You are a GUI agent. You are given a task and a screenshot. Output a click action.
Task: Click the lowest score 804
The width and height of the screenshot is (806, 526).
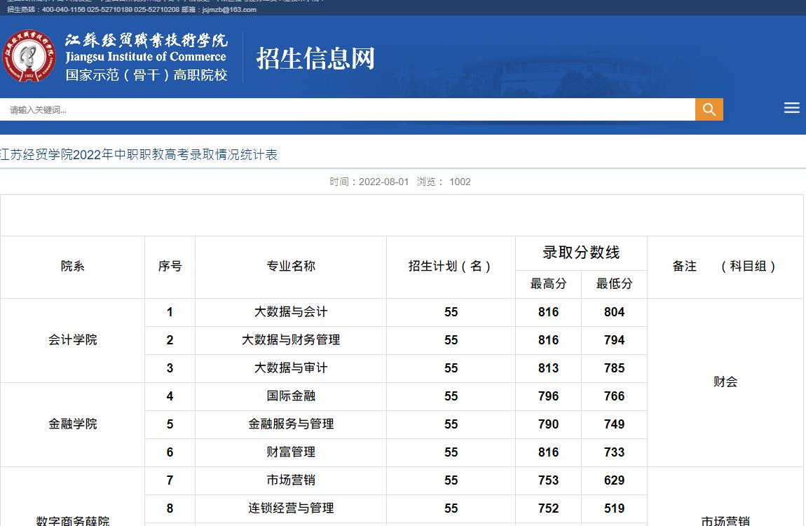click(614, 312)
